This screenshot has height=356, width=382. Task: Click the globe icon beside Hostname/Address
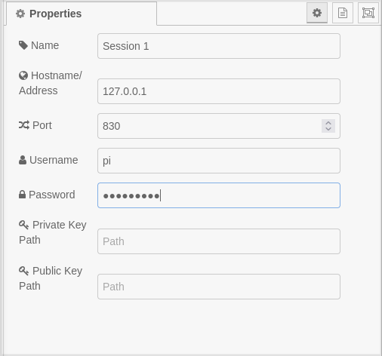click(x=23, y=75)
